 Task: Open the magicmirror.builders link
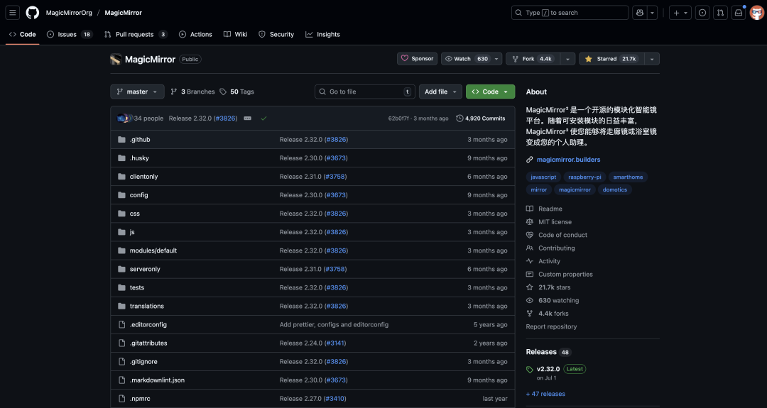coord(568,159)
